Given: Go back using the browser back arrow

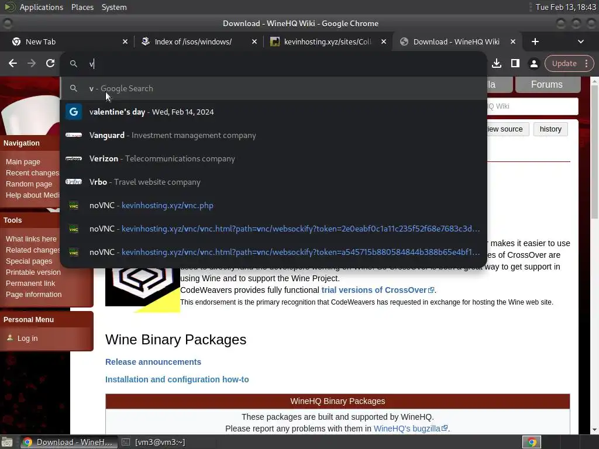Looking at the screenshot, I should 13,63.
